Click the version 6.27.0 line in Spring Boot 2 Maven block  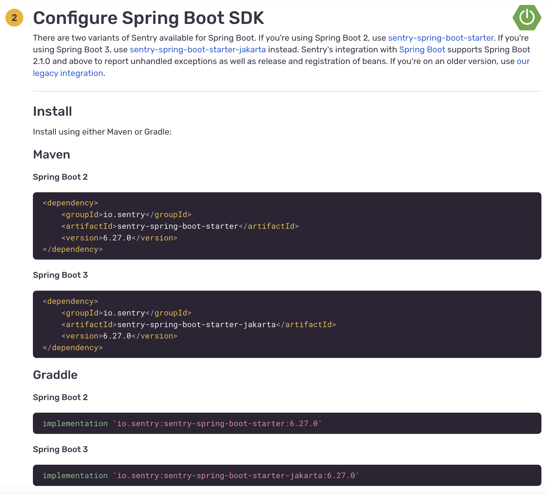(x=119, y=238)
